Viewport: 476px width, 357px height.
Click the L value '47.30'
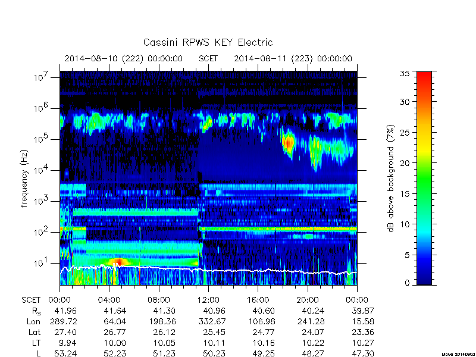(362, 353)
